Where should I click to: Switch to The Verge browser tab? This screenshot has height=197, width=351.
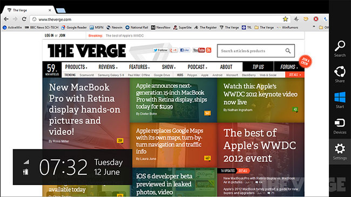pyautogui.click(x=28, y=10)
